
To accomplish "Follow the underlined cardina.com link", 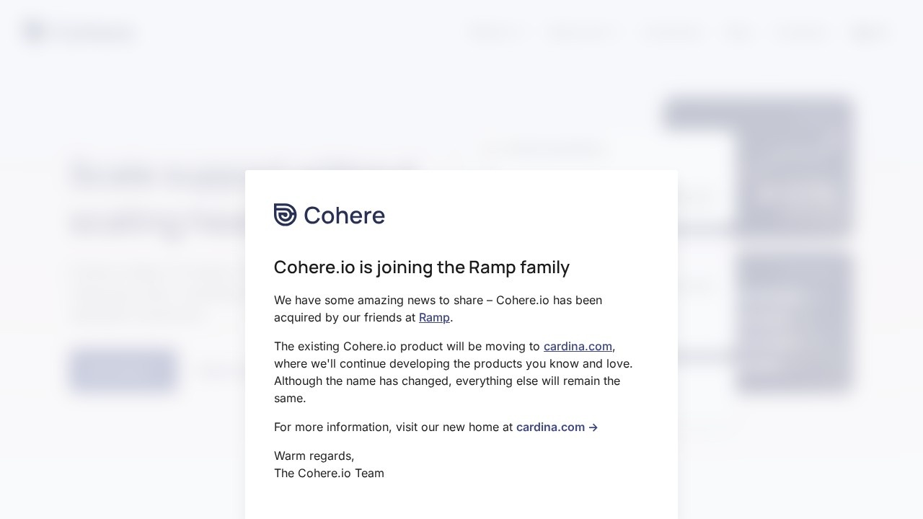I will 578,346.
